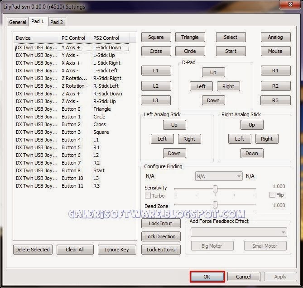
Task: Click Left Analog Stick Left button
Action: click(x=162, y=139)
